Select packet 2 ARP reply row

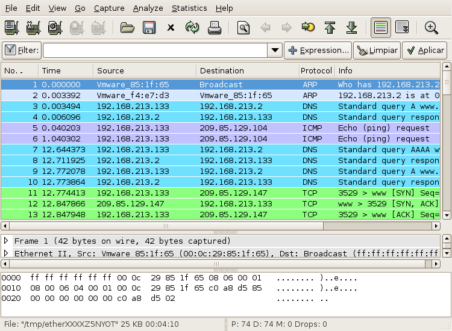coord(221,96)
